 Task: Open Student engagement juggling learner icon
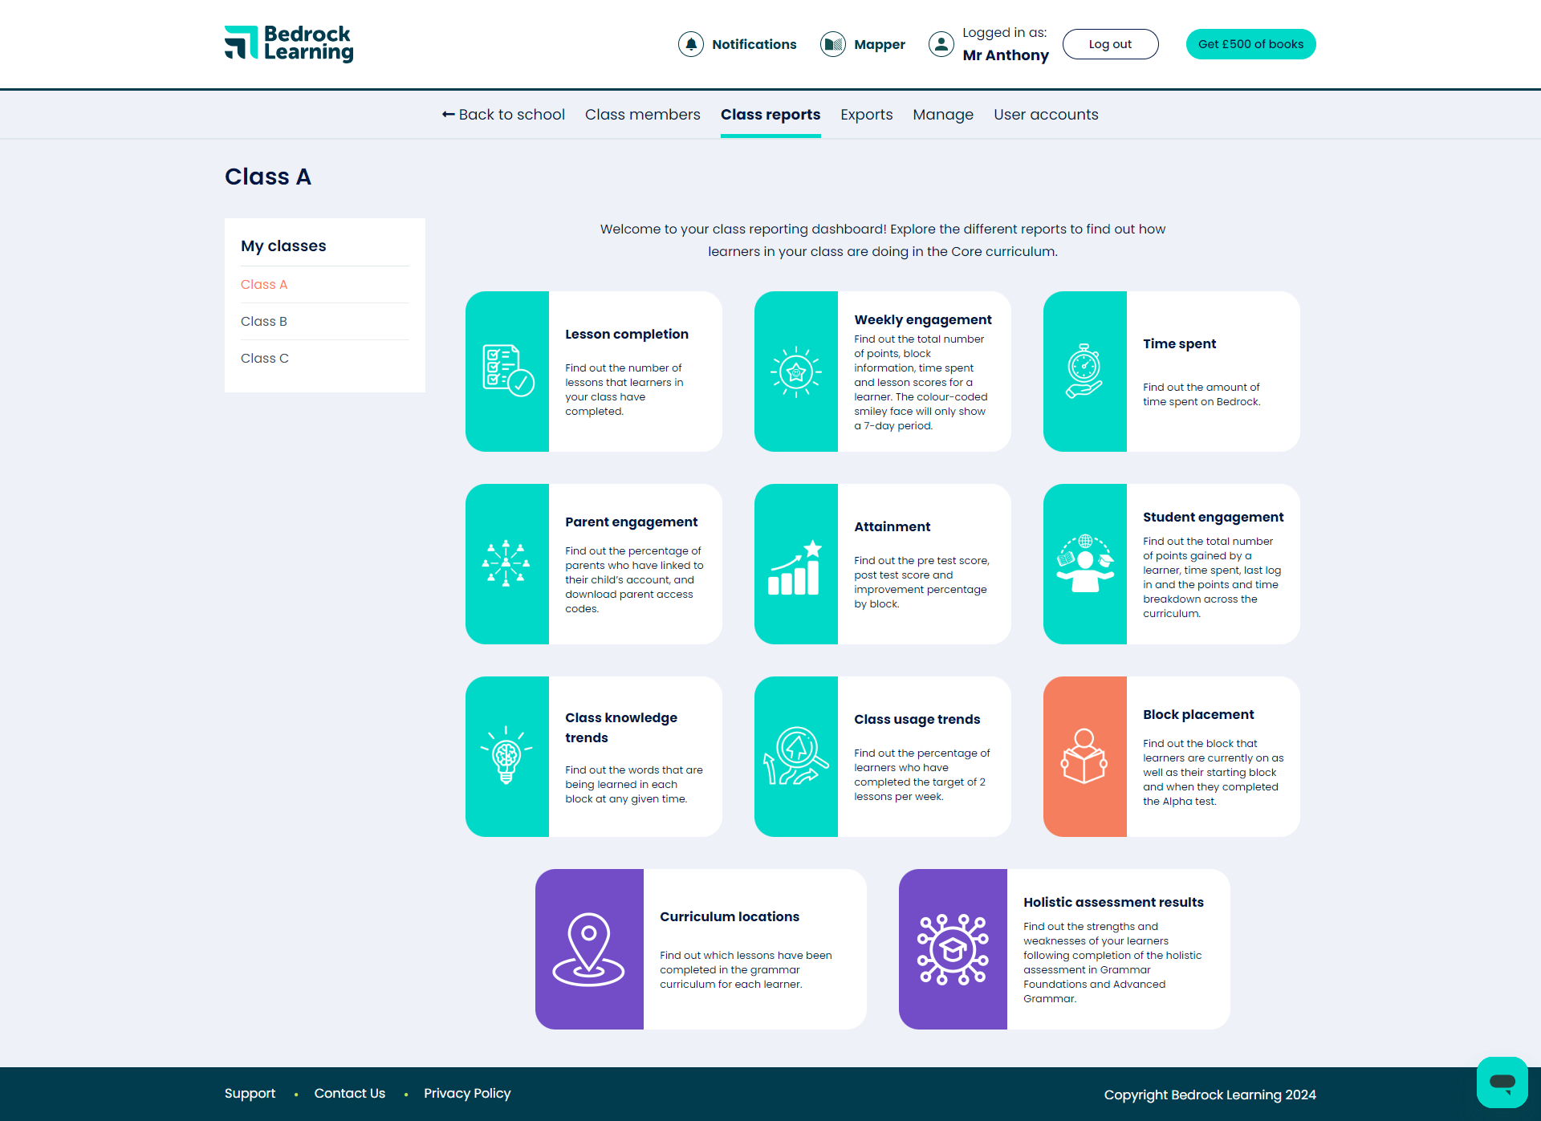pyautogui.click(x=1085, y=563)
